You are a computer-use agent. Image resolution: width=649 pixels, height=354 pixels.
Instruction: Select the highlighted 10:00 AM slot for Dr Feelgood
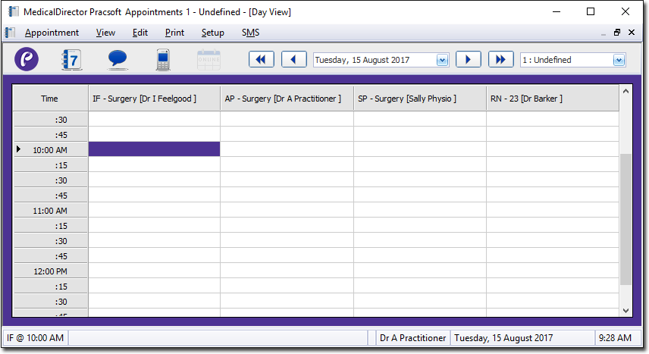154,149
